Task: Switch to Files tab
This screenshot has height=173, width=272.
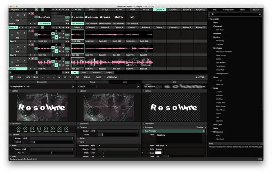Action: point(215,10)
